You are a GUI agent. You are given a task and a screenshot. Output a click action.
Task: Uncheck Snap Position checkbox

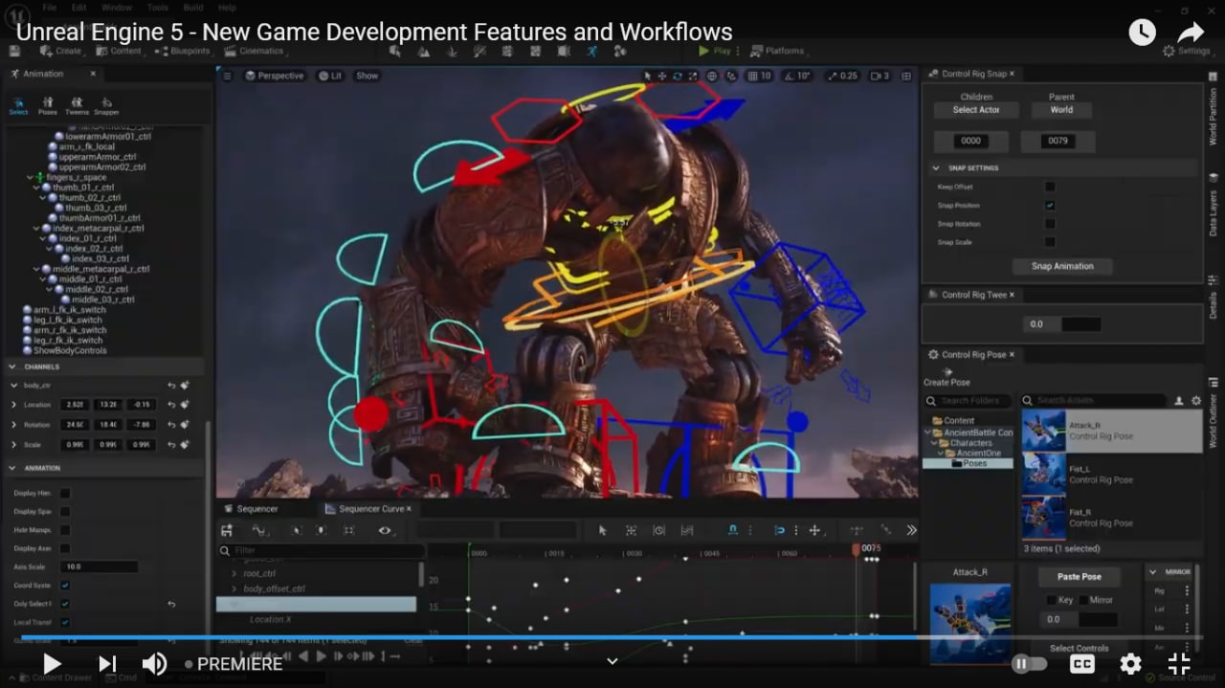pos(1050,206)
